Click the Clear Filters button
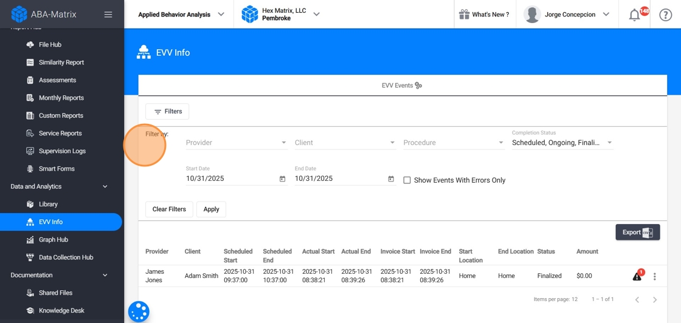 [x=169, y=209]
